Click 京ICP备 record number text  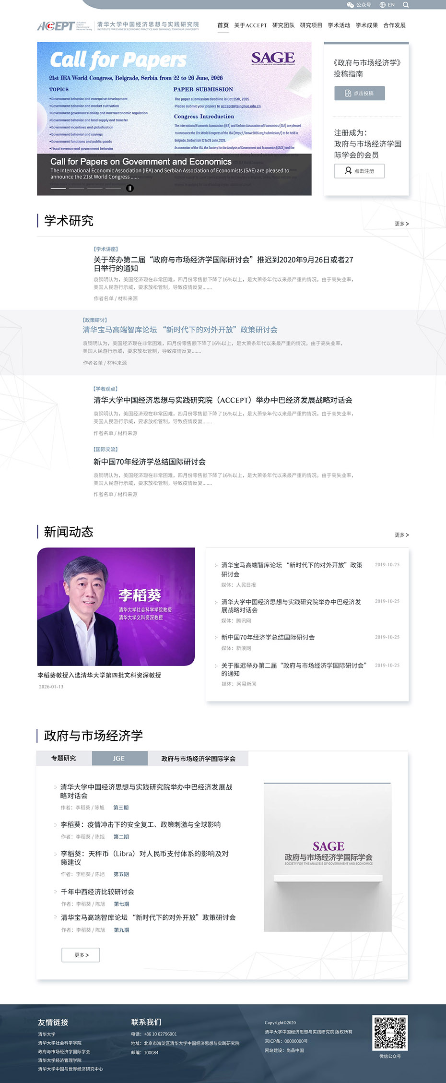click(x=286, y=1041)
